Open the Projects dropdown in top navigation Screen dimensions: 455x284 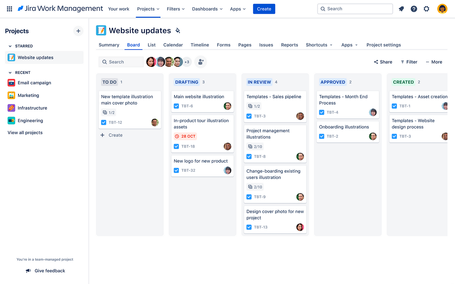pyautogui.click(x=148, y=9)
